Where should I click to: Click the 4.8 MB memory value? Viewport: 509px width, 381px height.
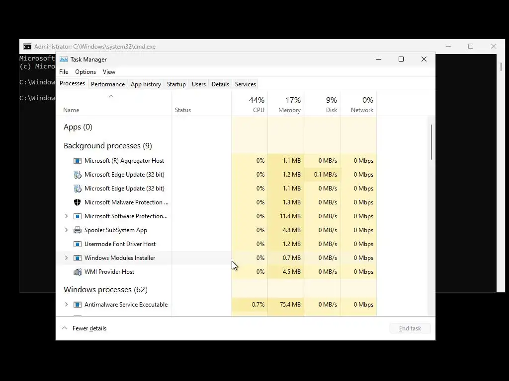pyautogui.click(x=291, y=230)
